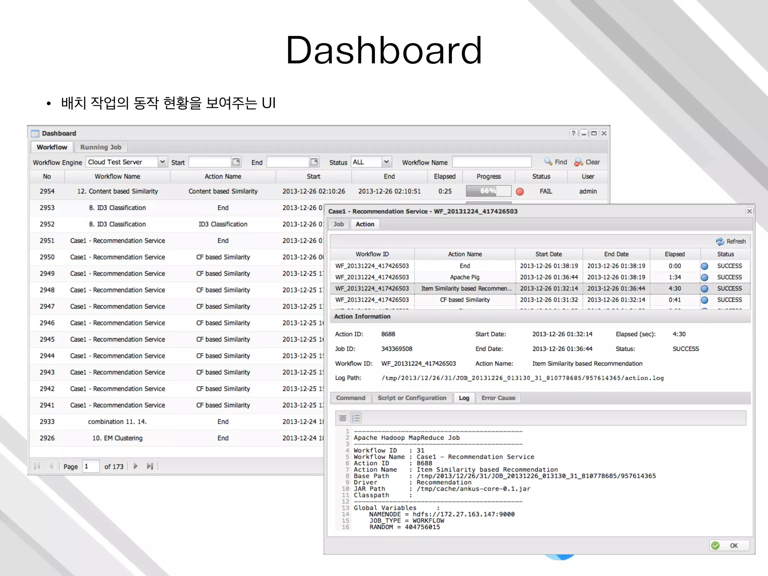Open the Error Cause tab
Screen dimensions: 768x576
tap(498, 398)
